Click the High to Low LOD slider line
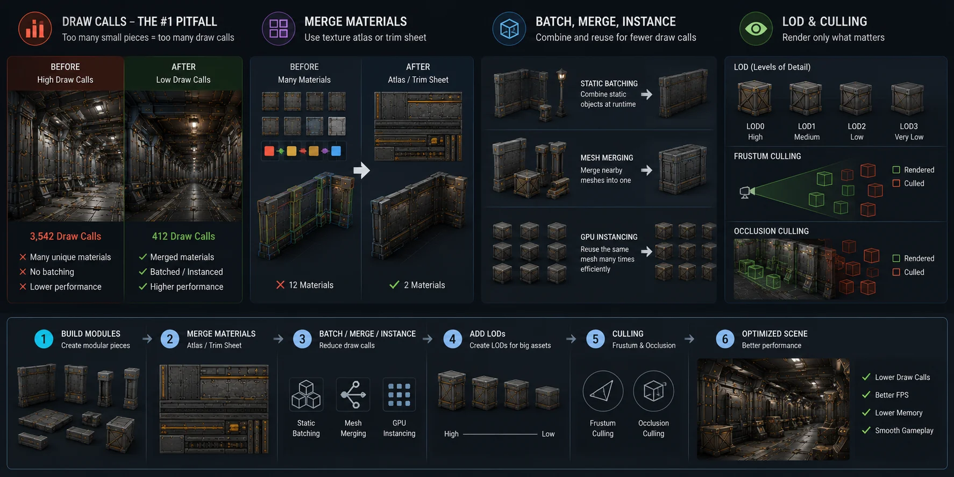The height and width of the screenshot is (477, 954). click(500, 434)
